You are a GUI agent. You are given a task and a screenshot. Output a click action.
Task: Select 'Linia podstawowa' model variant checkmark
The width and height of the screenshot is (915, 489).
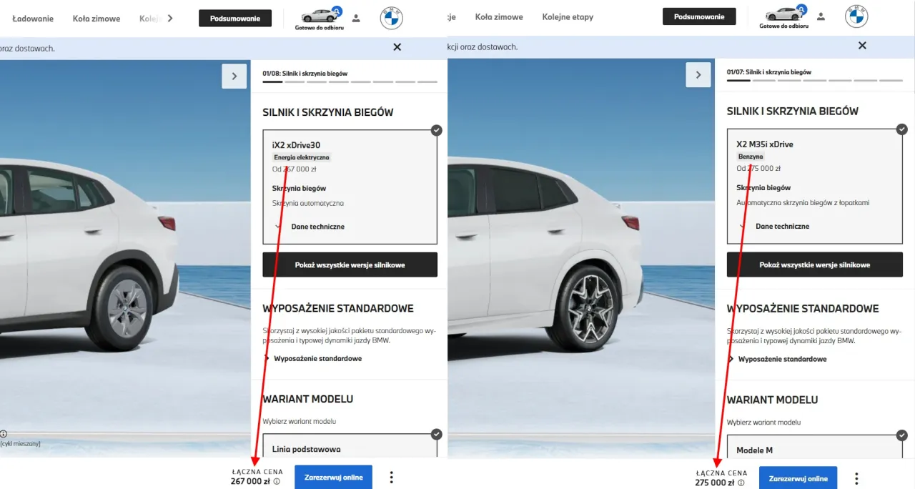(x=436, y=434)
